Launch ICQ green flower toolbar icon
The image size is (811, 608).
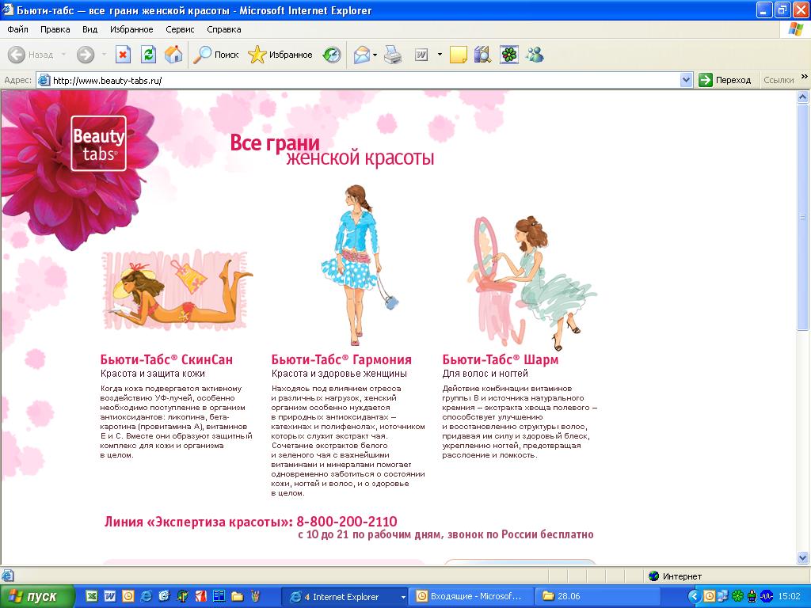(509, 55)
